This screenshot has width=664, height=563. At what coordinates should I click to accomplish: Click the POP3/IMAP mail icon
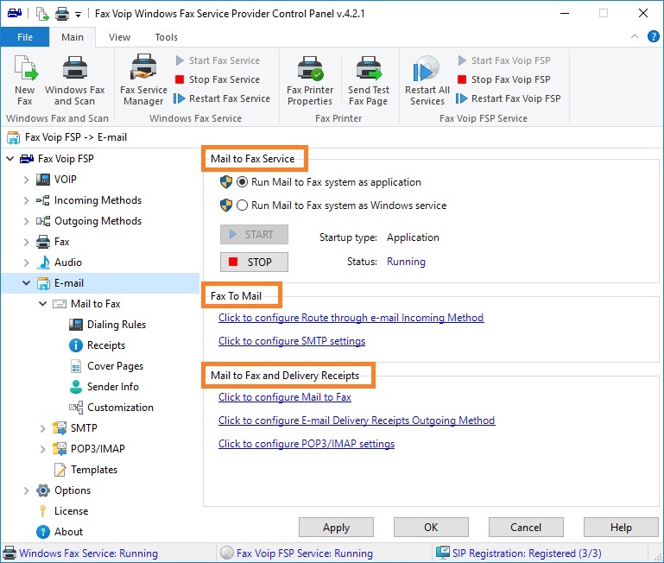click(60, 449)
